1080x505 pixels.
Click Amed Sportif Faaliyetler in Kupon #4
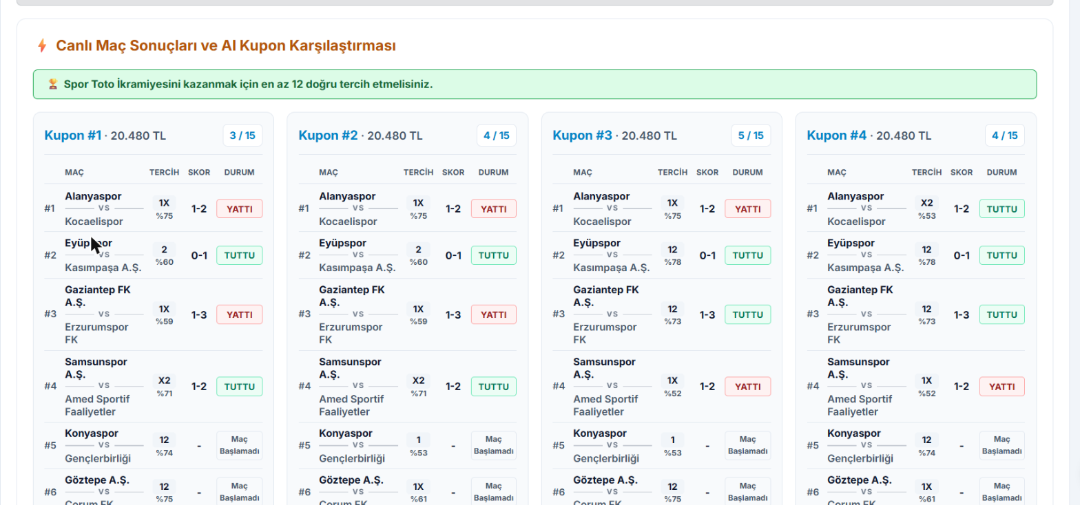click(x=860, y=405)
